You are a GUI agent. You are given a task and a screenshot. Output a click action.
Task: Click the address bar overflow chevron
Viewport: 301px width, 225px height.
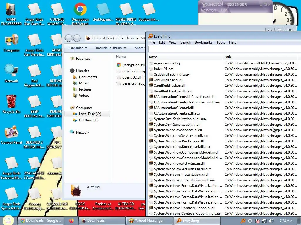(93, 38)
